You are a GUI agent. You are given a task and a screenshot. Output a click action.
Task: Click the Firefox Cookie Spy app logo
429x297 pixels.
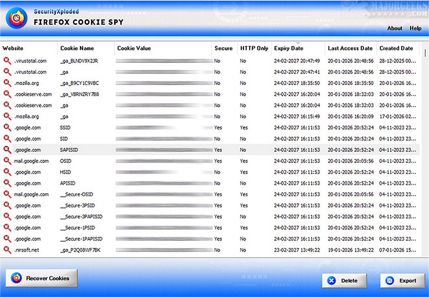pyautogui.click(x=16, y=18)
